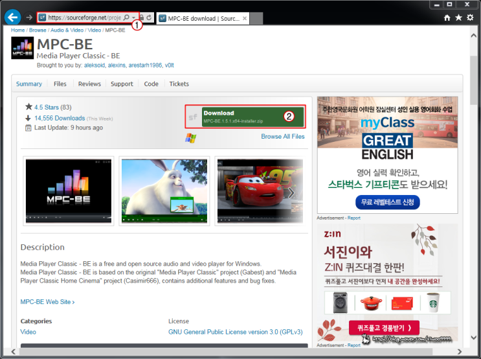Switch to the Files tab
Viewport: 481px width, 359px height.
click(60, 84)
